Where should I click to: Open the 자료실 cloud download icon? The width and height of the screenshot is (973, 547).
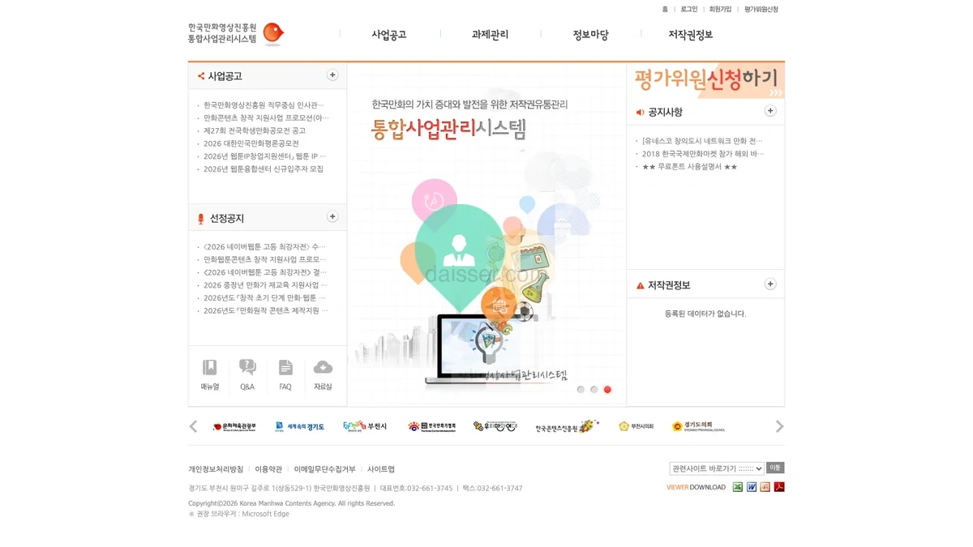click(x=323, y=375)
